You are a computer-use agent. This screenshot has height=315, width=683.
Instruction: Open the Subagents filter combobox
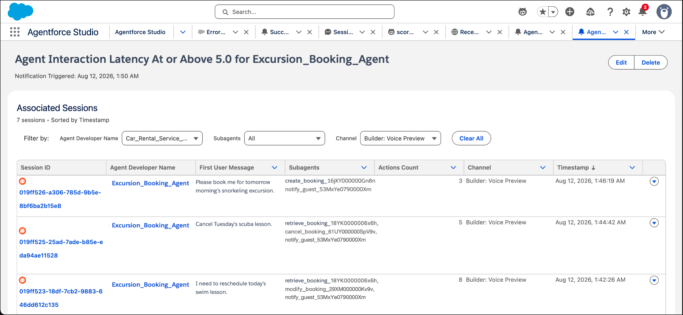point(284,138)
